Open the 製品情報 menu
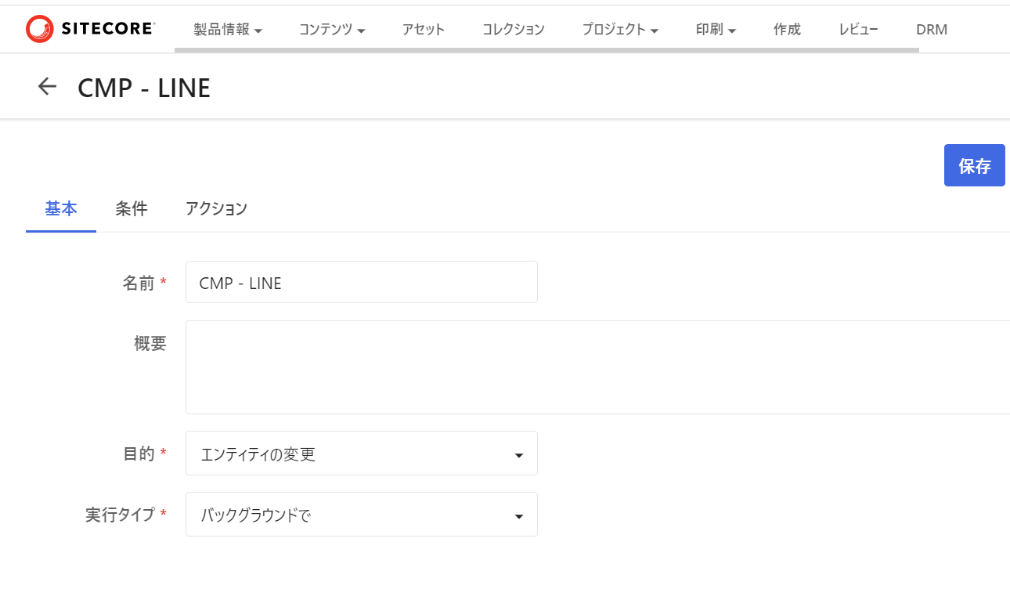This screenshot has height=589, width=1010. (x=228, y=30)
